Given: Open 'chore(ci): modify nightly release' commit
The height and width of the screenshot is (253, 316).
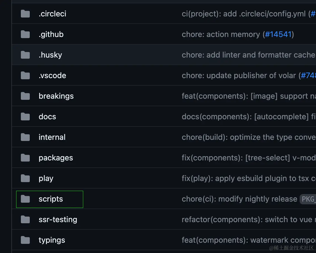Looking at the screenshot, I should tap(239, 199).
